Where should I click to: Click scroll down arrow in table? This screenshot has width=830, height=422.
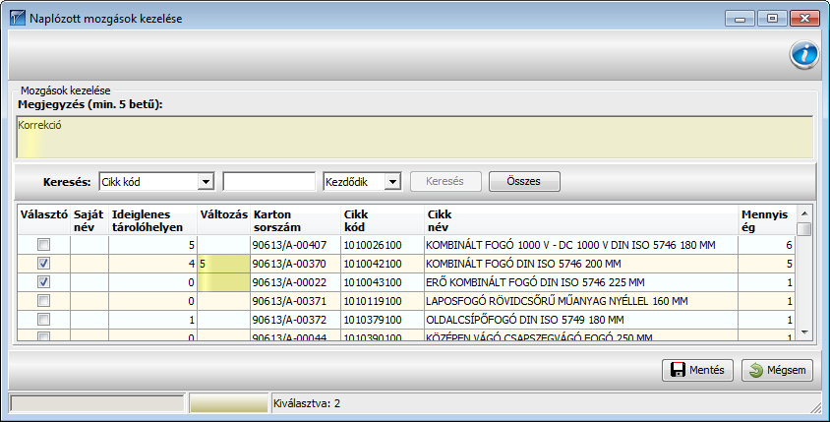click(x=804, y=332)
